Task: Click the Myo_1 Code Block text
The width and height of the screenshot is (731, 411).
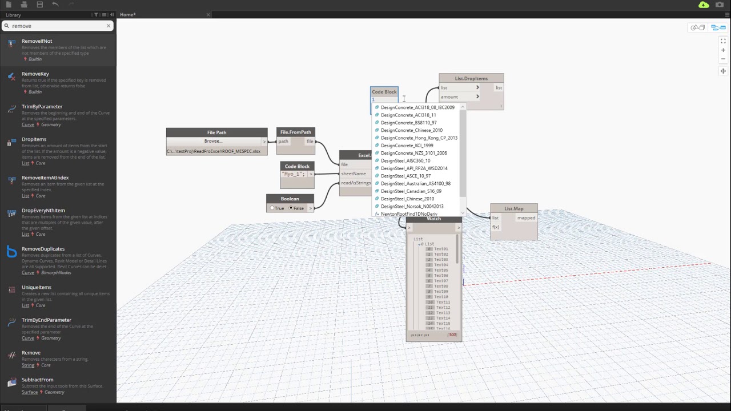Action: (x=294, y=174)
